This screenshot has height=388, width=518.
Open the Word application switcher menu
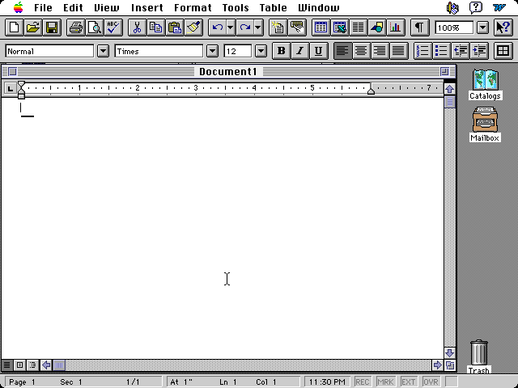499,7
